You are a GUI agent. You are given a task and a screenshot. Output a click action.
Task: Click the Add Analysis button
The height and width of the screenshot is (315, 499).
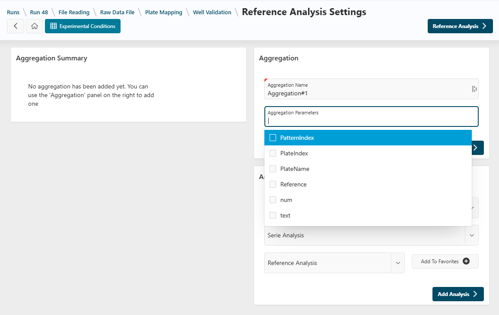pyautogui.click(x=458, y=294)
